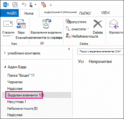The image size is (124, 119).
Task: Collapse the folder pane with chevron arrow
Action: click(x=69, y=49)
